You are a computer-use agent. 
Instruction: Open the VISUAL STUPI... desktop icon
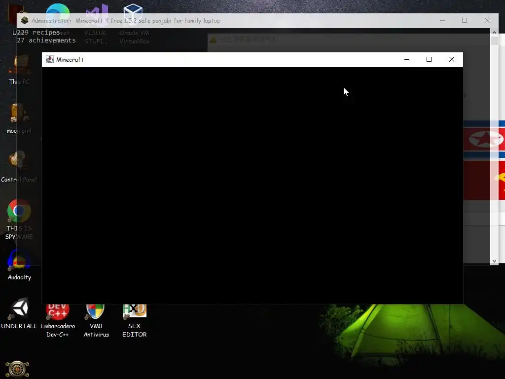pyautogui.click(x=96, y=24)
